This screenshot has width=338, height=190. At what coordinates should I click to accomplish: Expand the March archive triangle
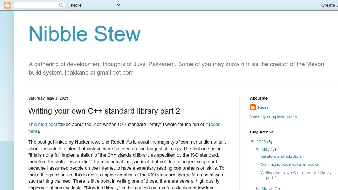[x=257, y=188]
